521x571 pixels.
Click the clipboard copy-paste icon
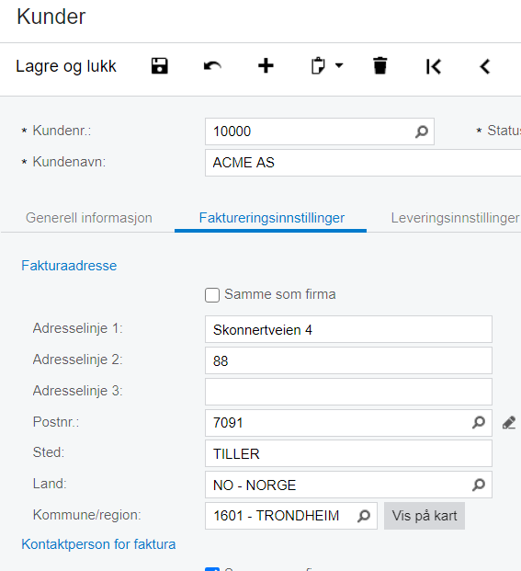(318, 66)
